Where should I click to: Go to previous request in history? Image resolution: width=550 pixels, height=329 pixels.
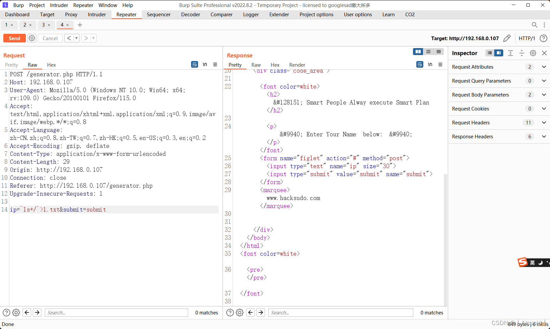(69, 38)
